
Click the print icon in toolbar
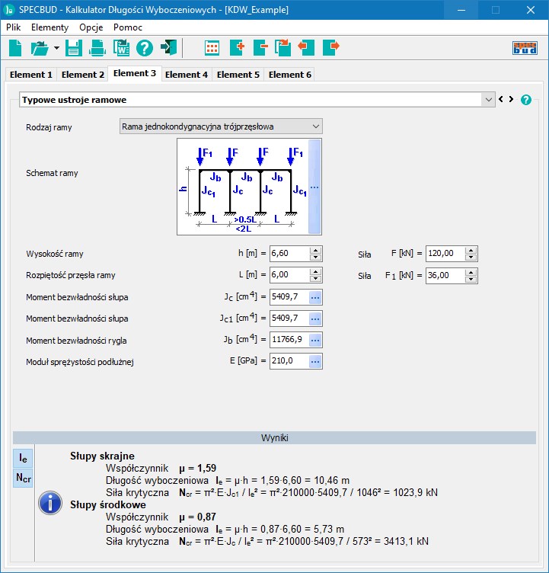point(97,48)
